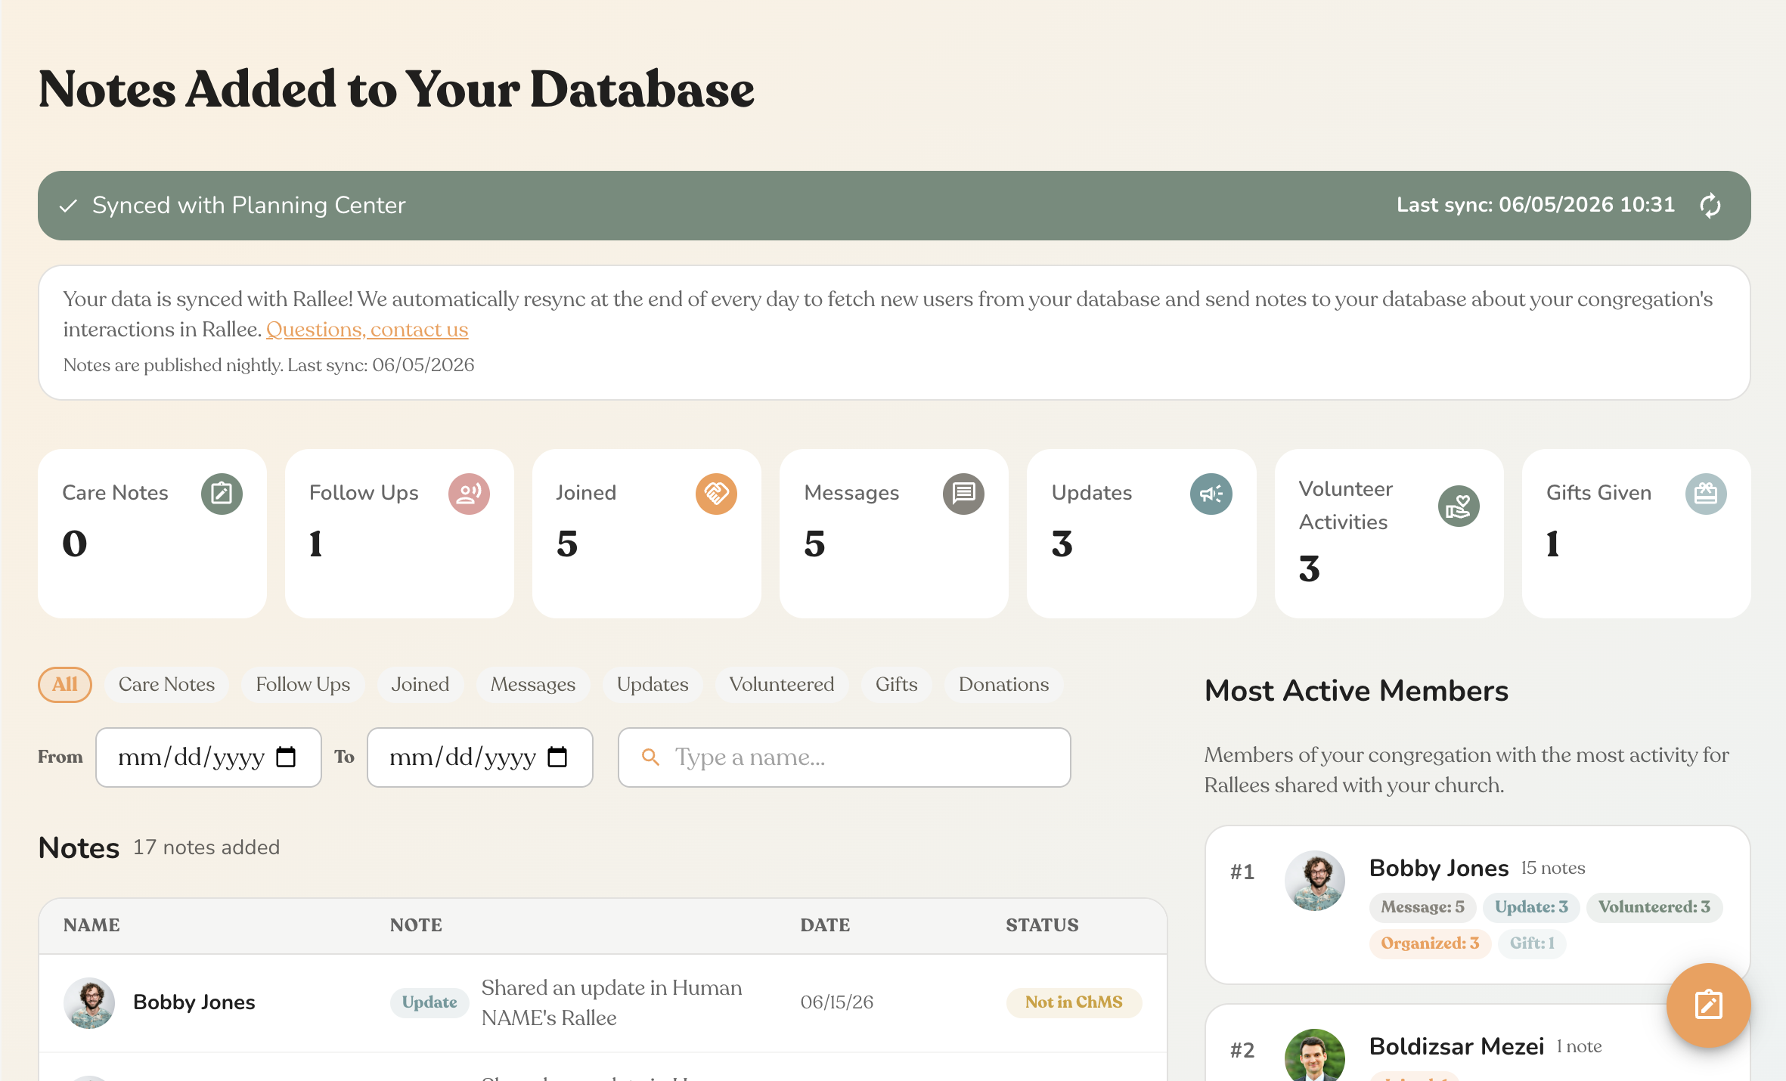The width and height of the screenshot is (1786, 1081).
Task: Click the Care Notes clipboard icon
Action: click(222, 494)
